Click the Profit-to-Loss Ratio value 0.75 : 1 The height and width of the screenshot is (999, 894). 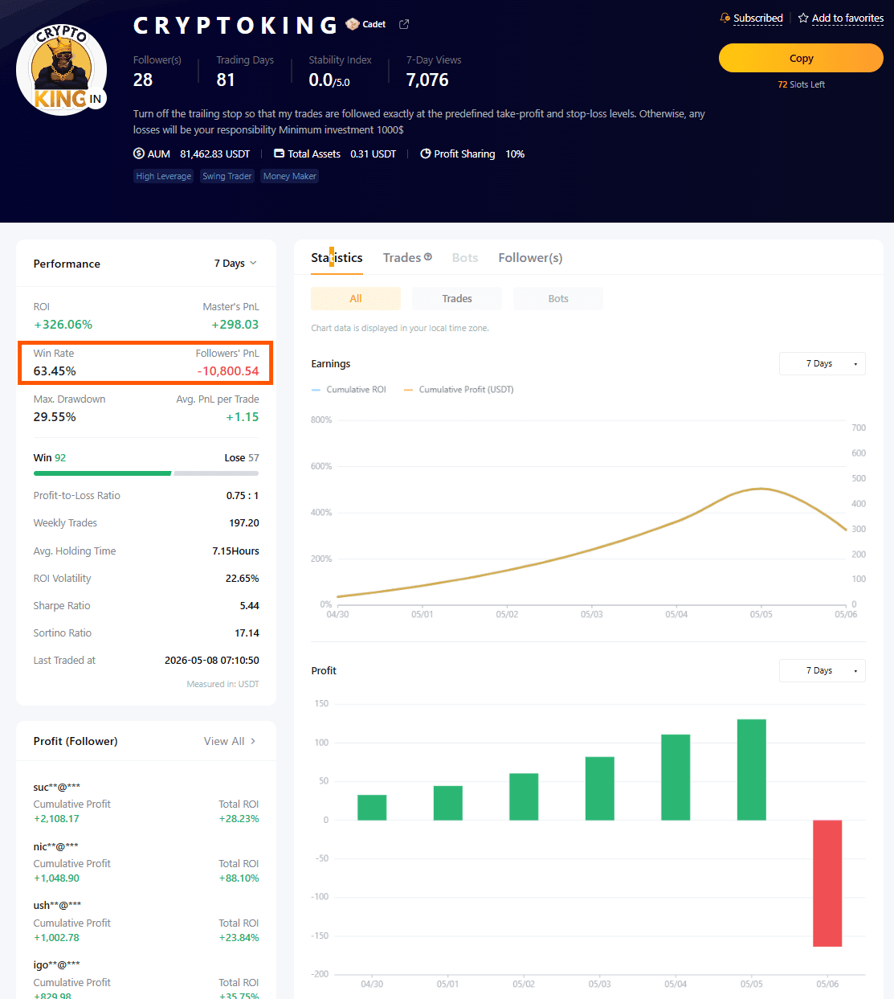point(243,495)
